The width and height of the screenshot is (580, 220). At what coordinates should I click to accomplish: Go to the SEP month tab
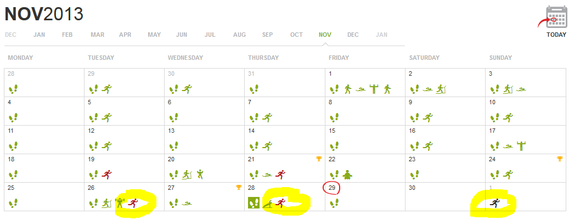click(267, 35)
